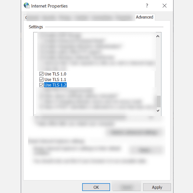Screen dimensions: 193x193
Task: Click the settings list scrollbar thumb
Action: (159, 101)
